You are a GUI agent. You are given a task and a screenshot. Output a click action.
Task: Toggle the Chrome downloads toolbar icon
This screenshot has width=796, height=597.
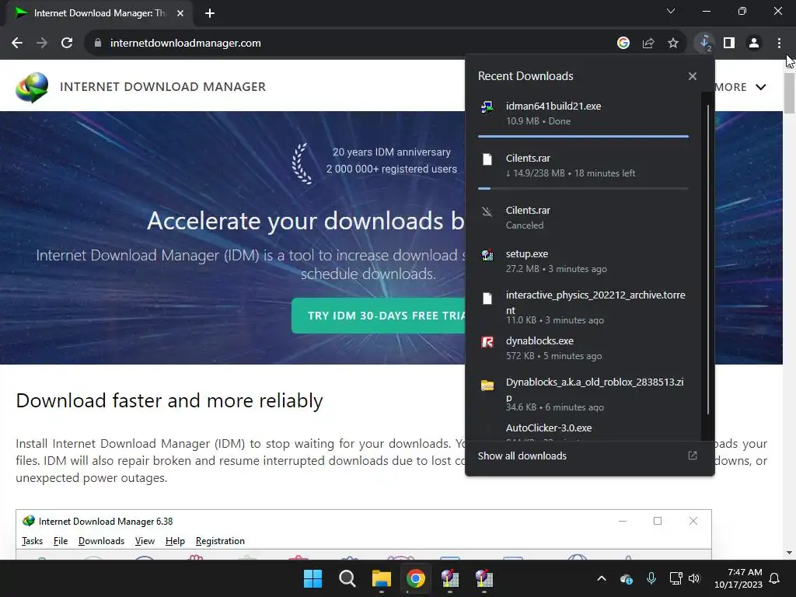point(704,44)
